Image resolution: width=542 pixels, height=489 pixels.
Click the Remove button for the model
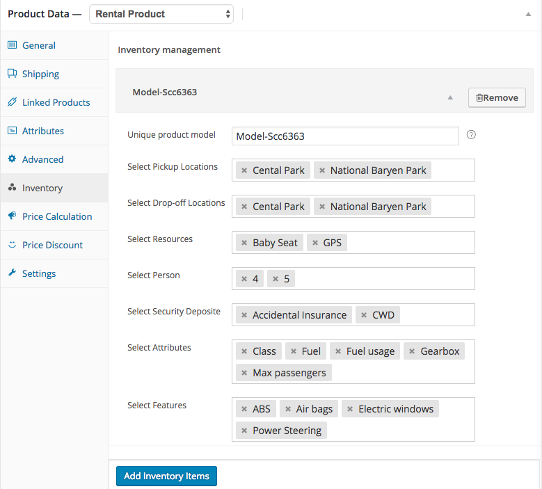497,98
